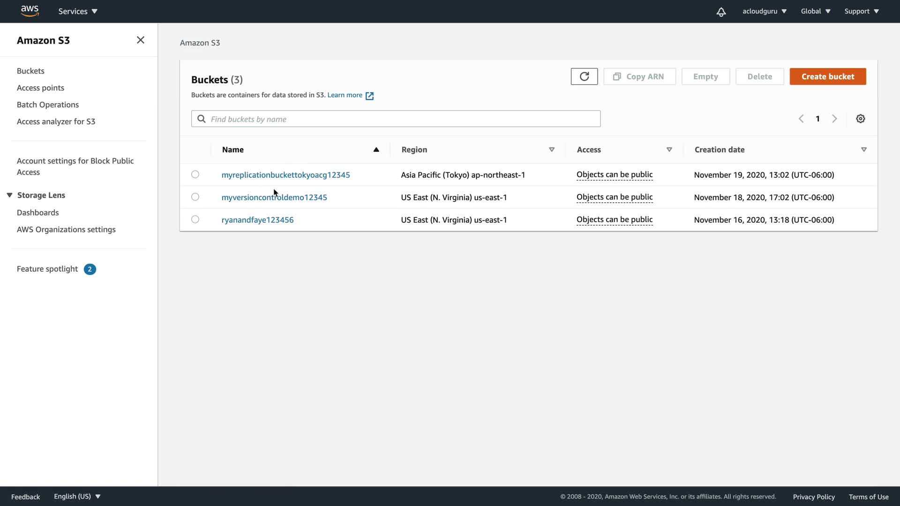Image resolution: width=900 pixels, height=506 pixels.
Task: Collapse the Storage Lens section
Action: (9, 195)
